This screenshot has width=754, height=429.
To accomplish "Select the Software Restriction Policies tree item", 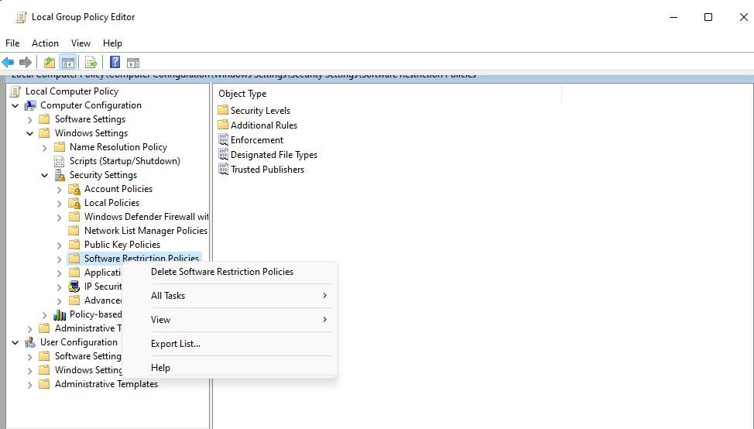I will point(142,259).
